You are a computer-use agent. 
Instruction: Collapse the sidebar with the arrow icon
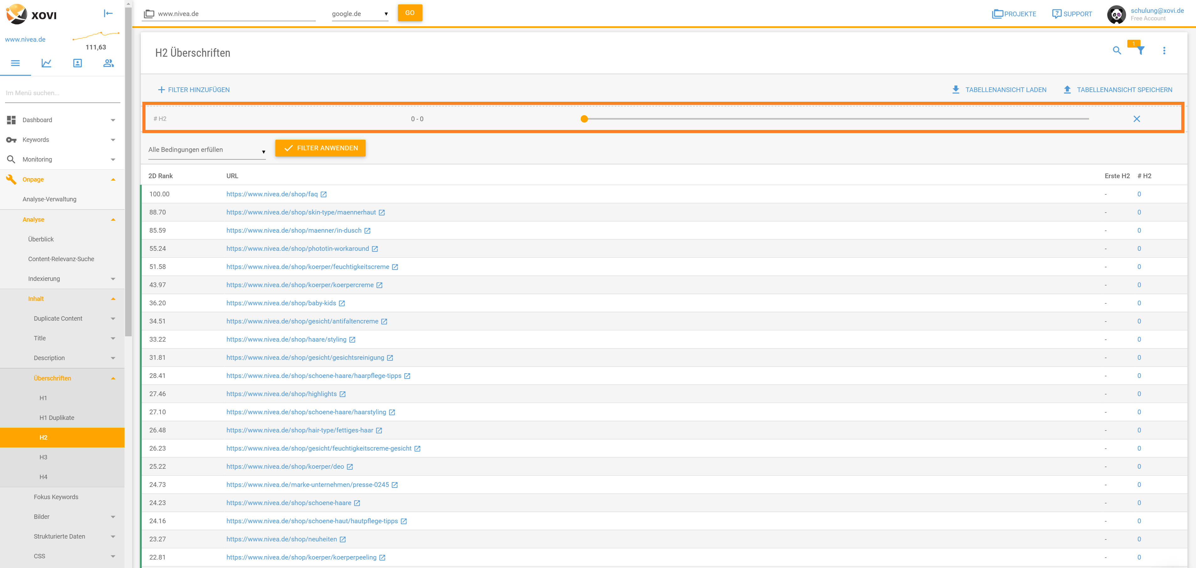coord(108,13)
